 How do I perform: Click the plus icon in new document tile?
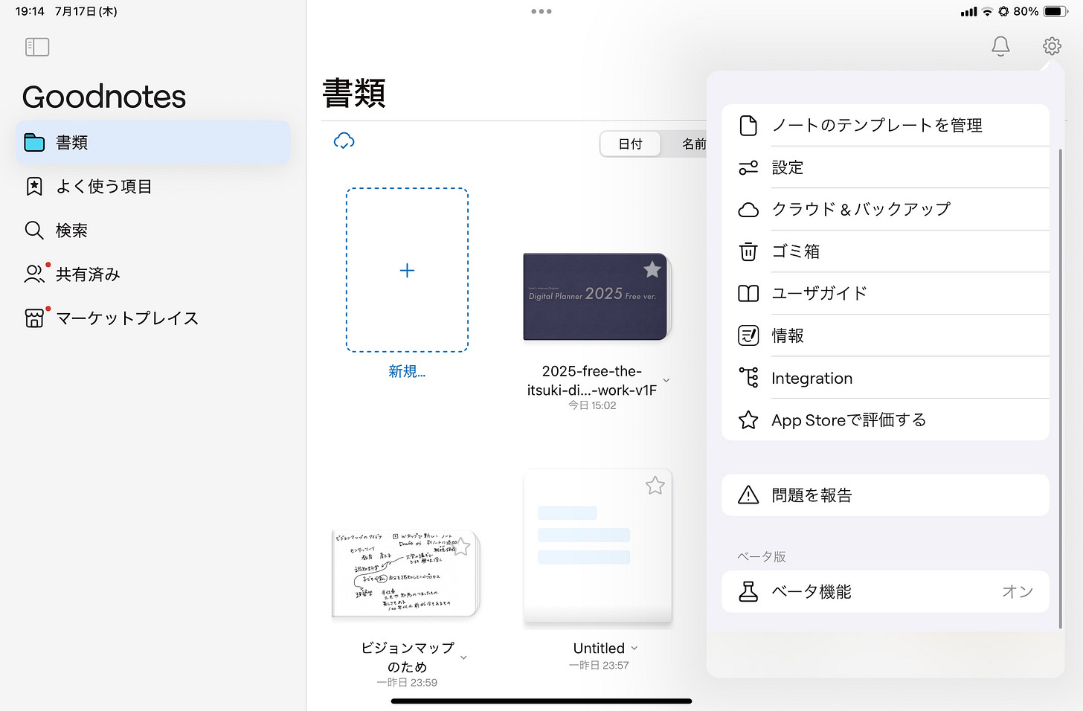407,270
